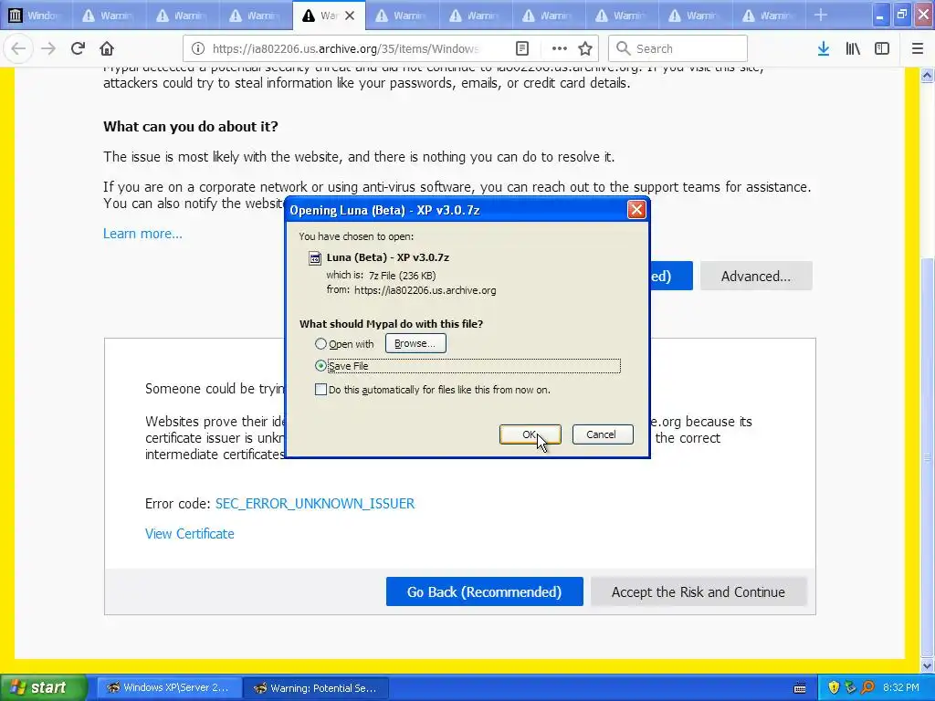Reload the current page
The width and height of the screenshot is (935, 701).
pyautogui.click(x=79, y=49)
